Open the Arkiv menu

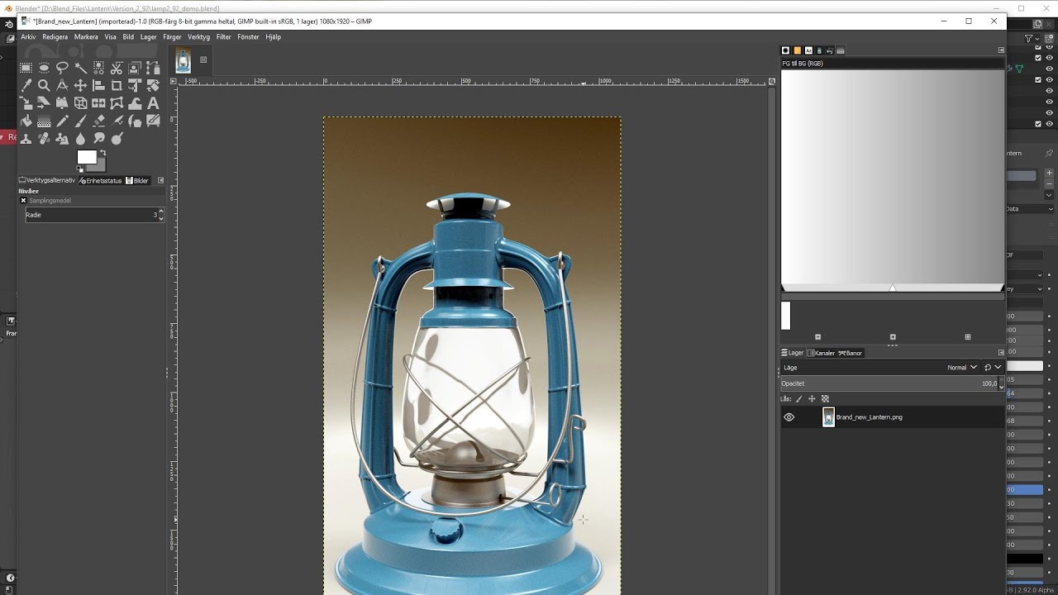(28, 37)
